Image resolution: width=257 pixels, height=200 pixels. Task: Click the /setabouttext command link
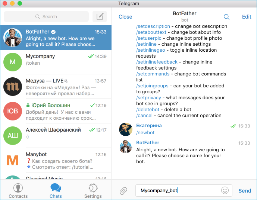pos(151,32)
